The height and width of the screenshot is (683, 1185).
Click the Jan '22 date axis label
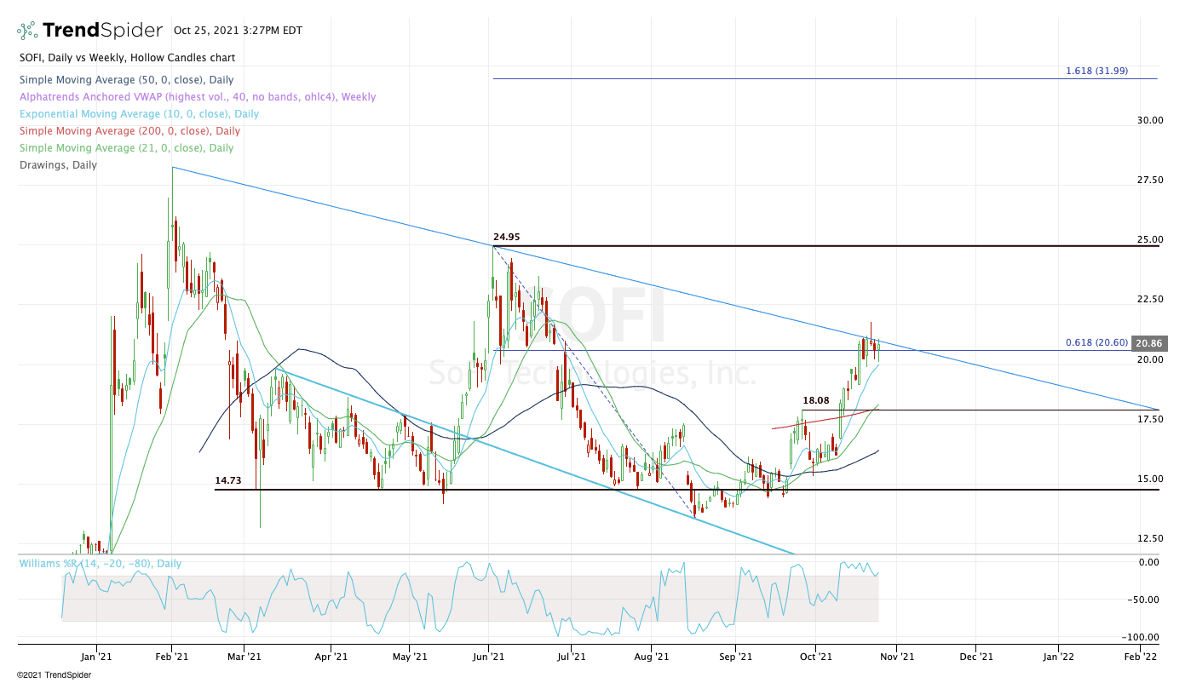[1058, 656]
